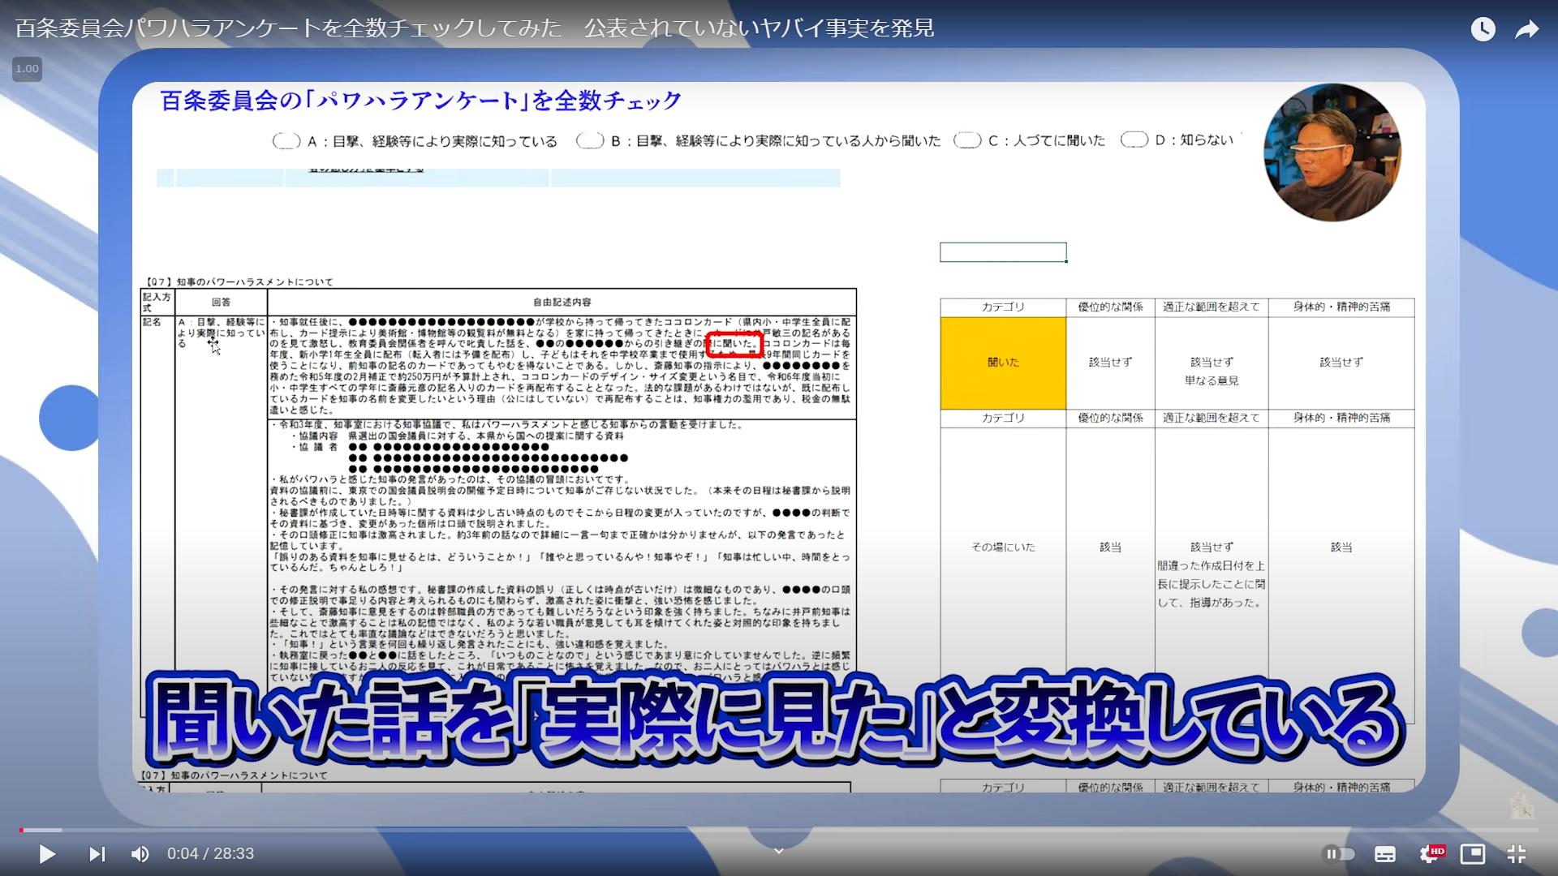
Task: Click the presenter's circular webcam thumbnail
Action: [1332, 152]
